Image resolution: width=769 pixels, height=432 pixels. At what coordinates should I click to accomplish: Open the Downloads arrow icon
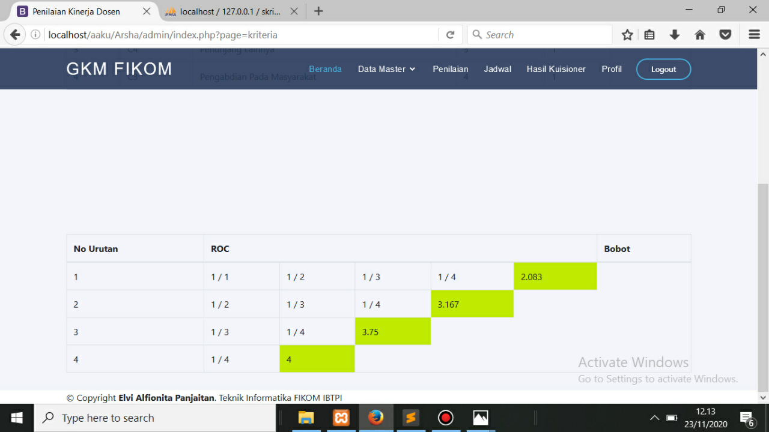click(x=675, y=35)
